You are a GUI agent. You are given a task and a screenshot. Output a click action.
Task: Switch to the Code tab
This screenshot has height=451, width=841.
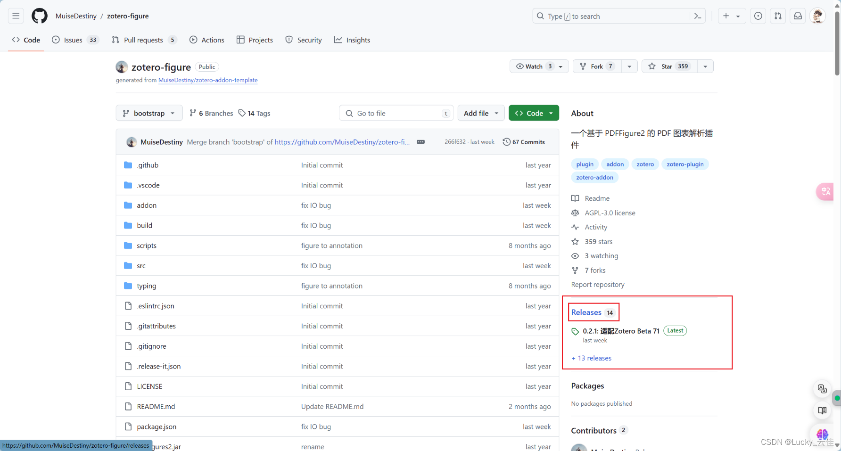pos(26,40)
